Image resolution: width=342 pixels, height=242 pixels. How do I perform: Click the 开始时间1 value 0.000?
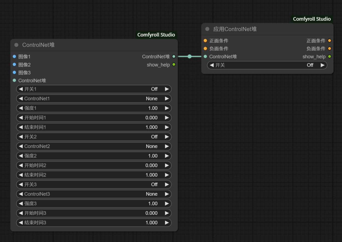tap(151, 118)
